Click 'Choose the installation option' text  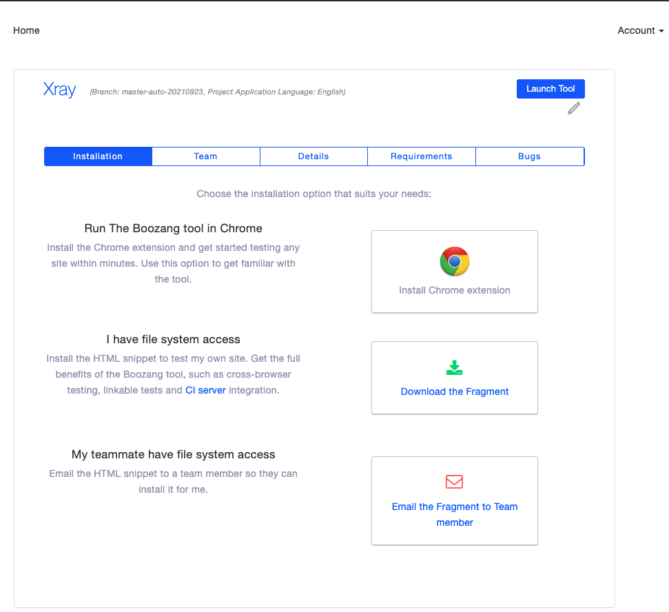point(314,194)
